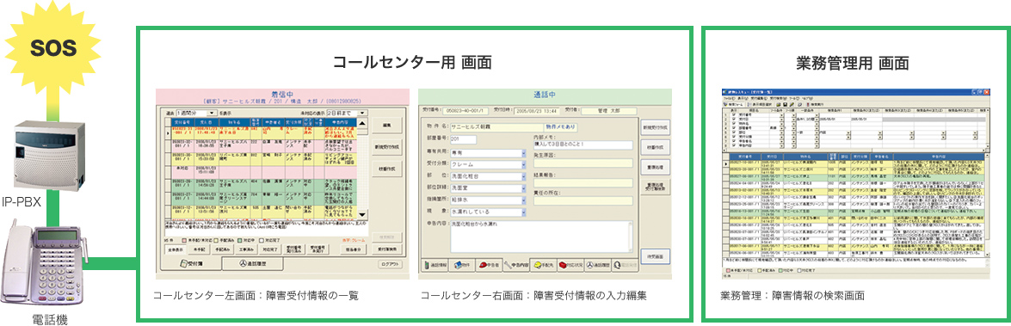Toggle 受付日 row checkbox in management search grid
Screen dimensions: 1011x326
click(x=733, y=120)
